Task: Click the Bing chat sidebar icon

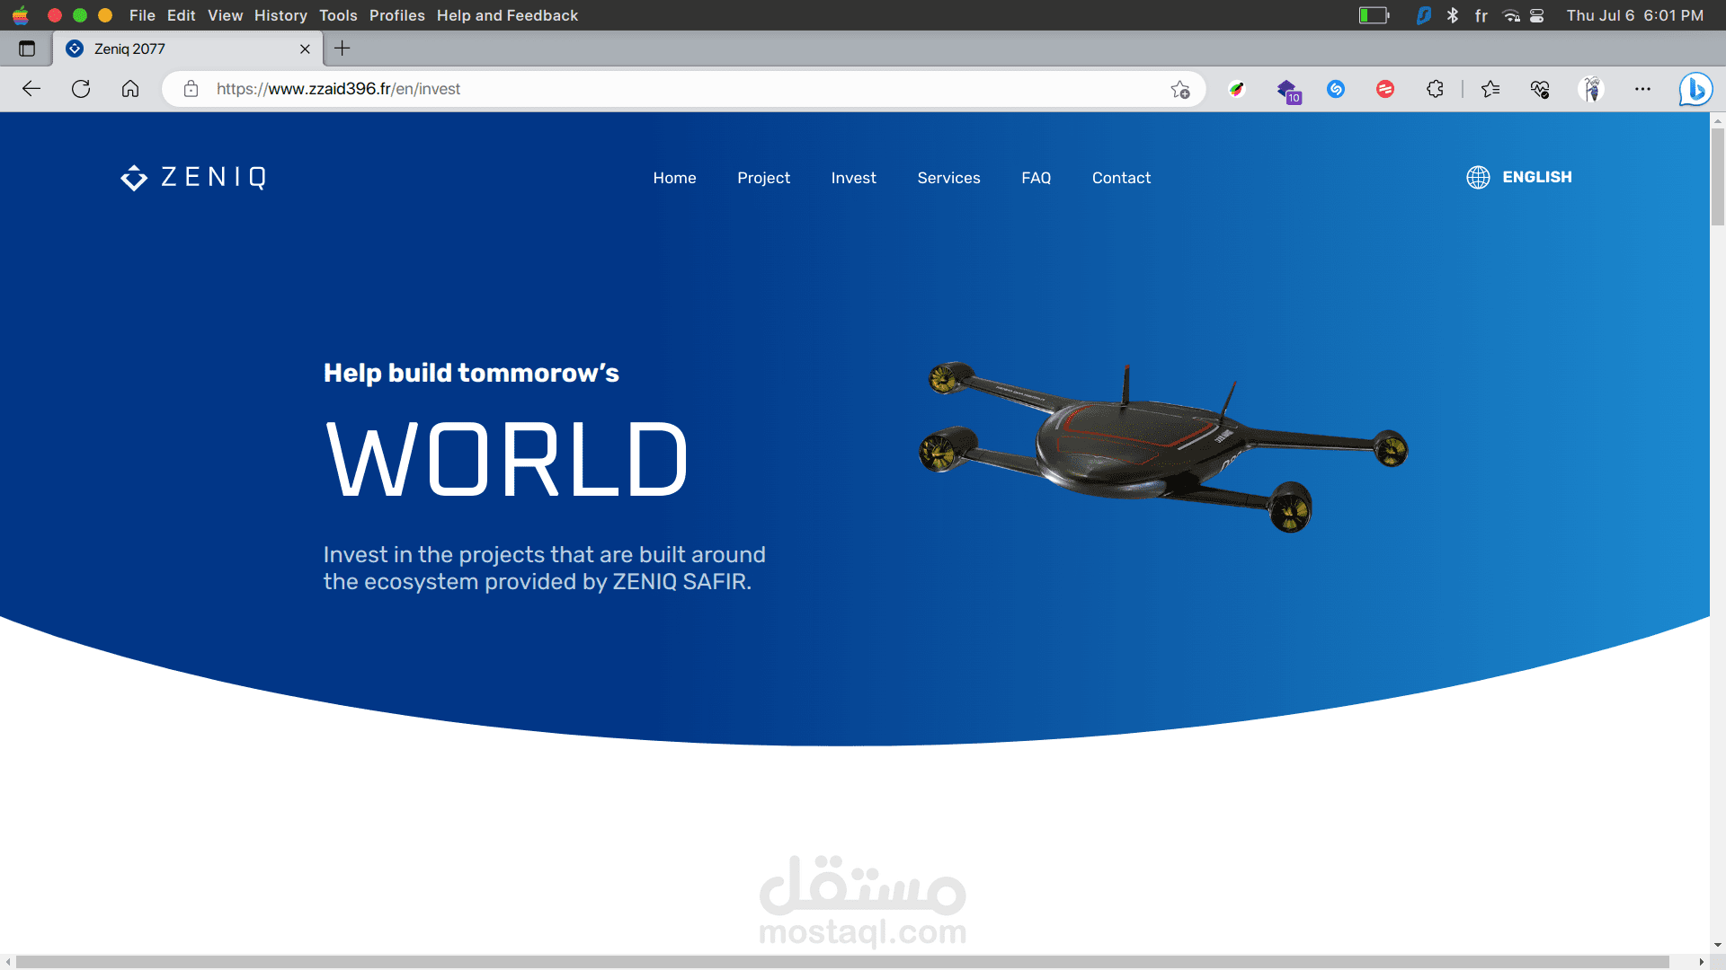Action: (1695, 89)
